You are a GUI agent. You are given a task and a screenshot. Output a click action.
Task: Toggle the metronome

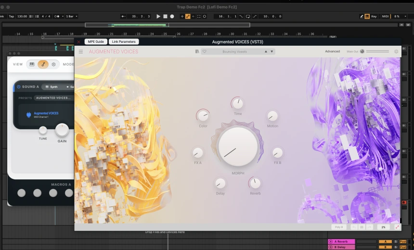pos(57,16)
